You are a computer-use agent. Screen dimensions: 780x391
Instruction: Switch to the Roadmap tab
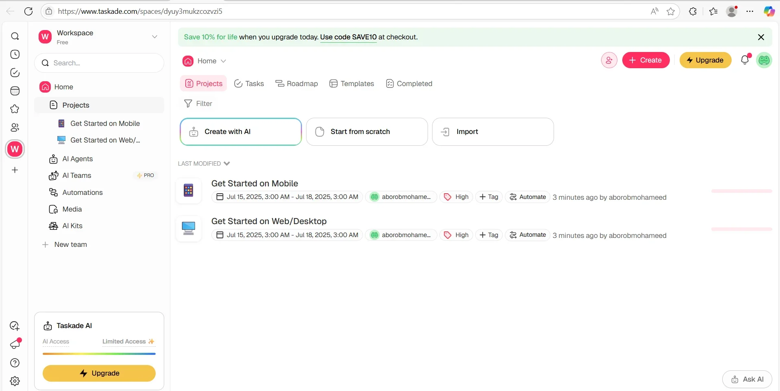[297, 84]
